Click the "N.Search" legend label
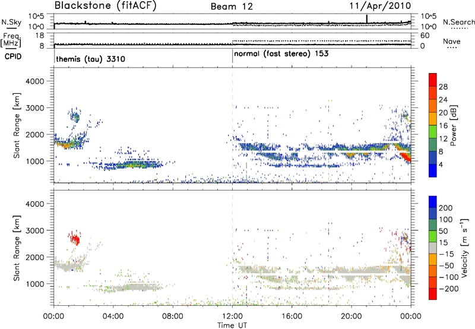 458,22
